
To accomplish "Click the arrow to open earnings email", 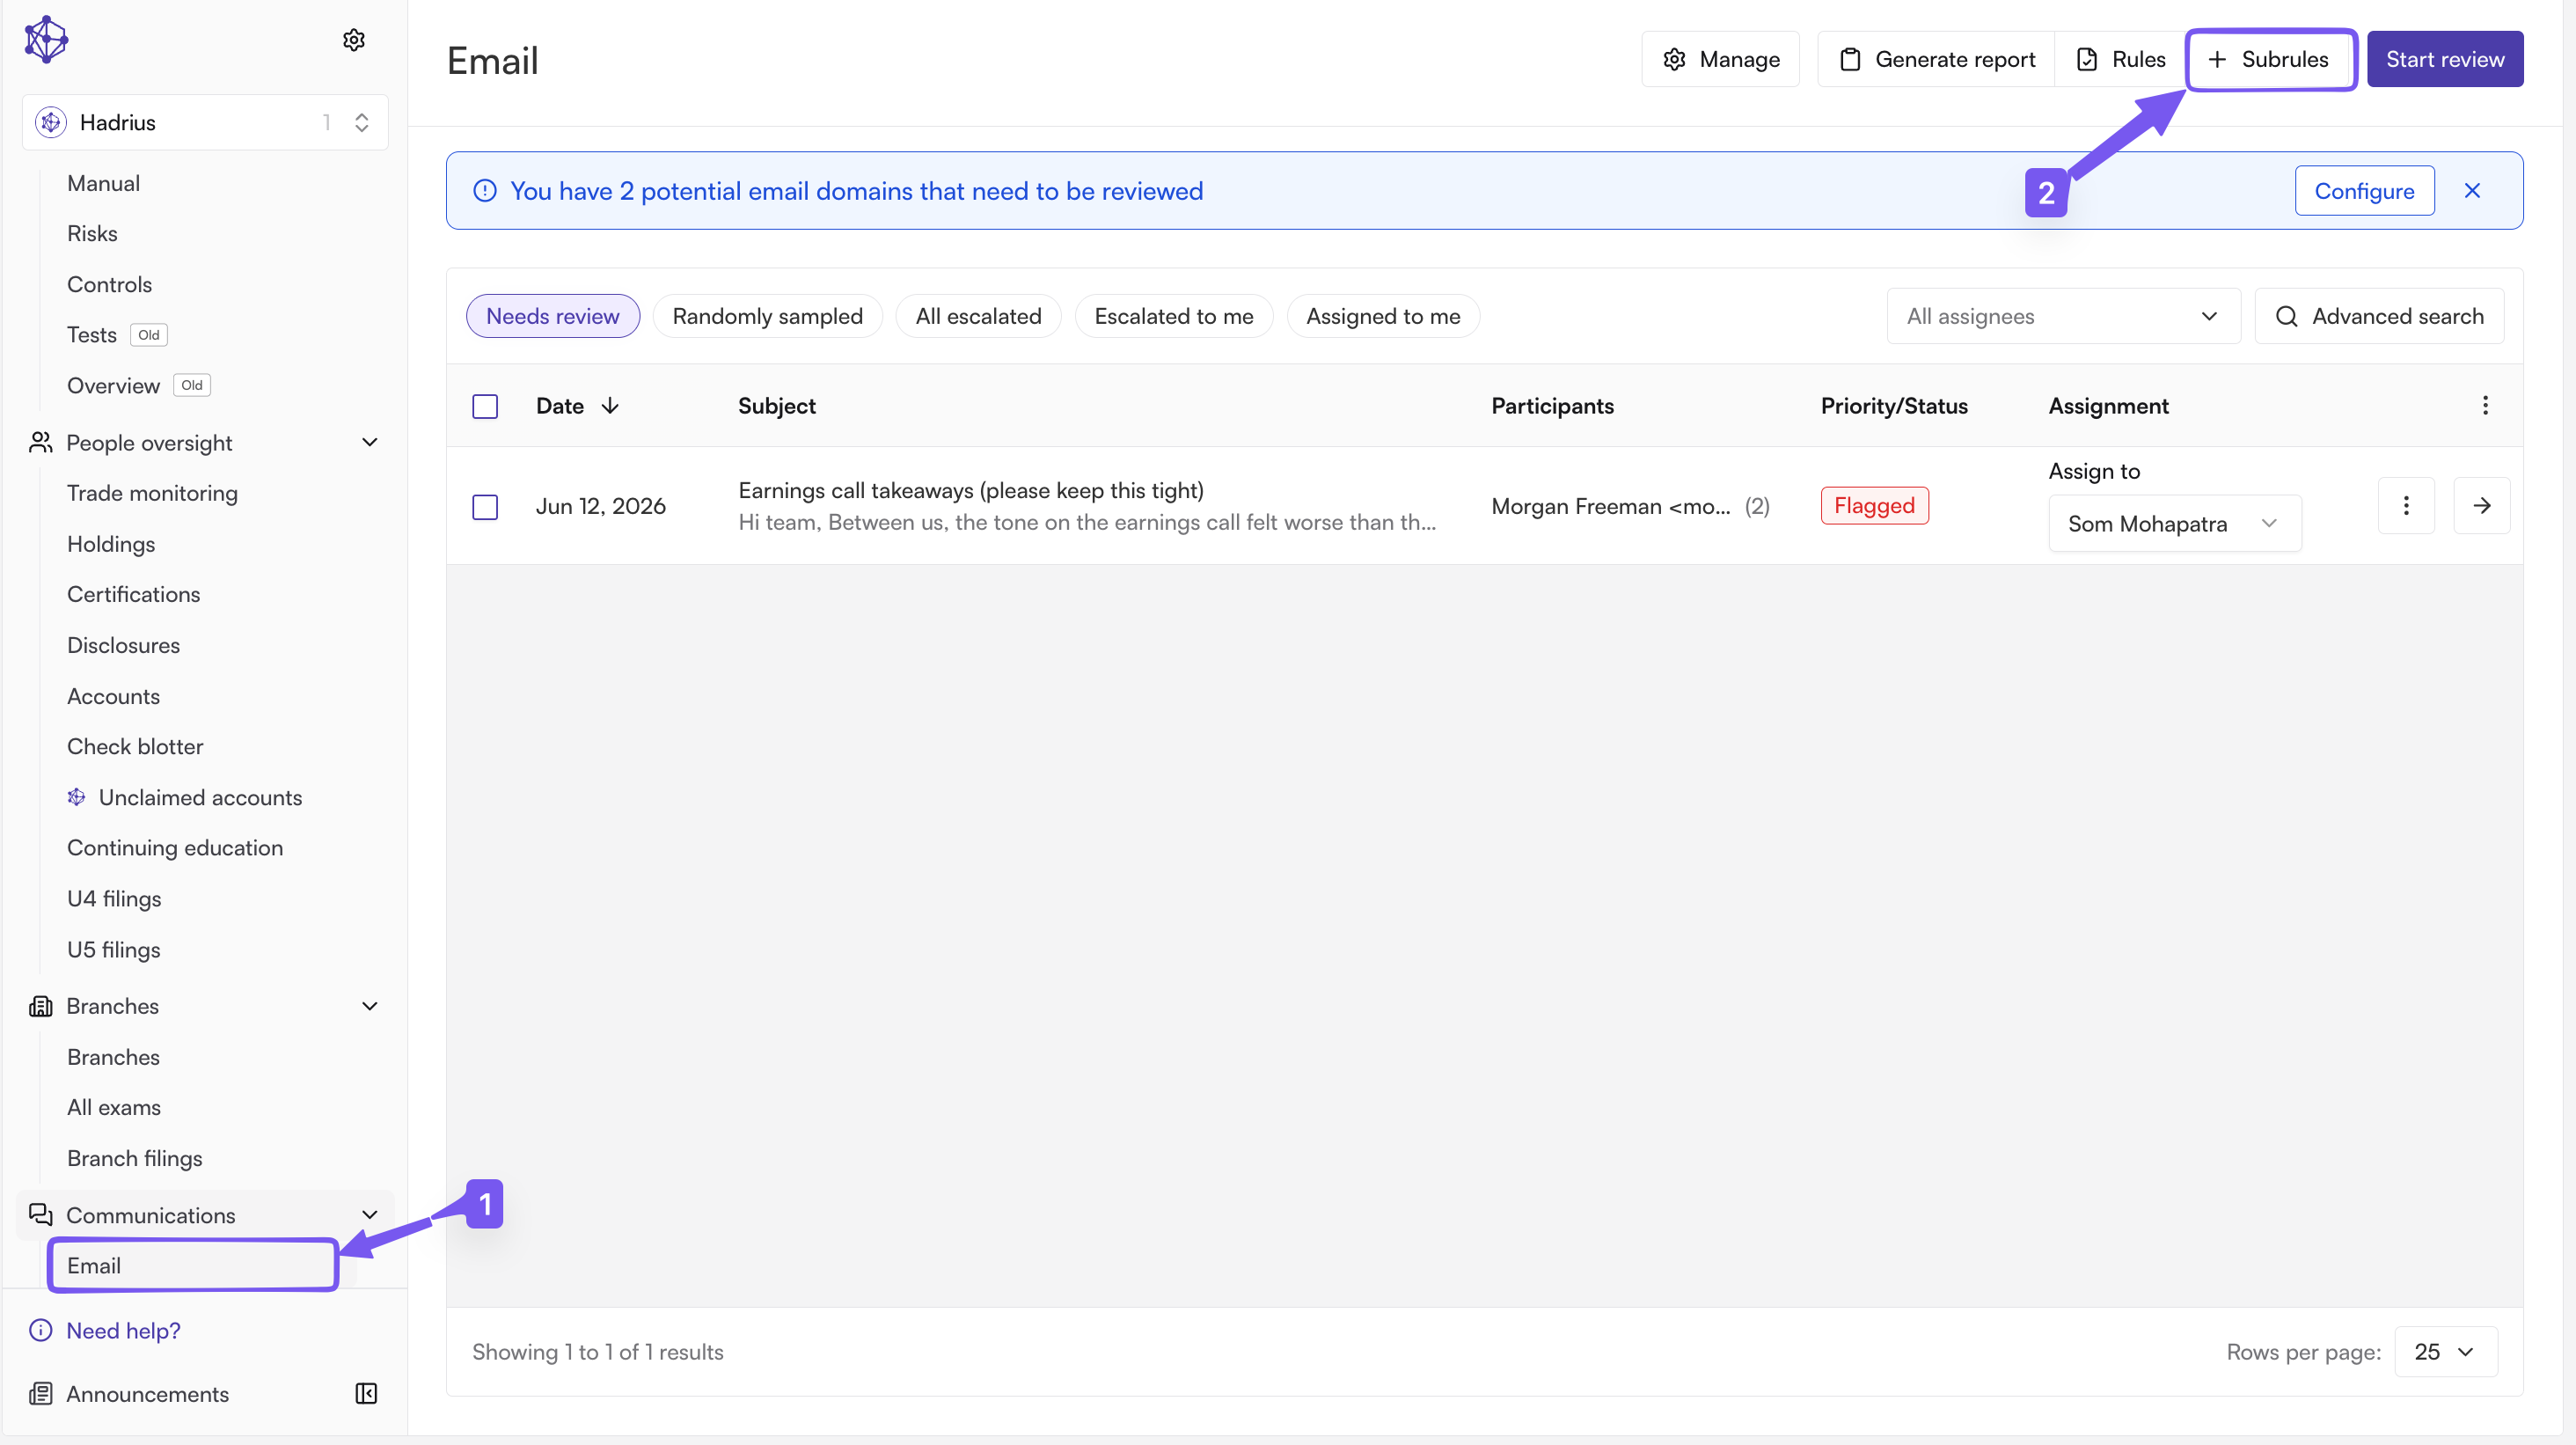I will tap(2482, 506).
